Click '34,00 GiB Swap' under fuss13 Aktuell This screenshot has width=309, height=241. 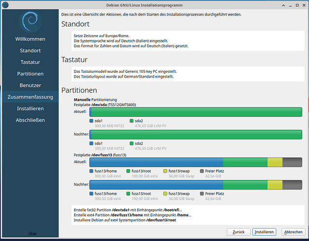click(181, 176)
